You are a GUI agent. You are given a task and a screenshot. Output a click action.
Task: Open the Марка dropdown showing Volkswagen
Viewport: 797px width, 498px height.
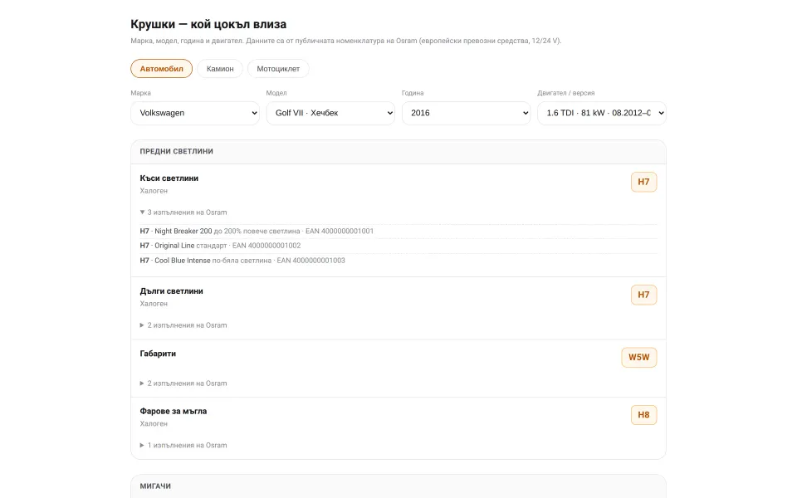[195, 113]
